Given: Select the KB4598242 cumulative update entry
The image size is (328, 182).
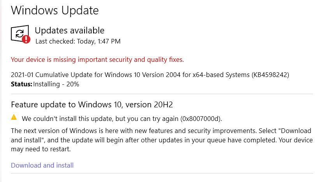Looking at the screenshot, I should (x=150, y=75).
